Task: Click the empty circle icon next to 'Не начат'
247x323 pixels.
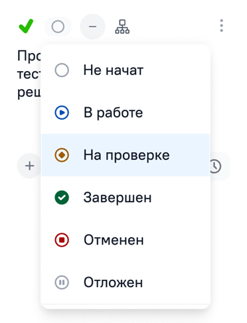Action: click(62, 70)
